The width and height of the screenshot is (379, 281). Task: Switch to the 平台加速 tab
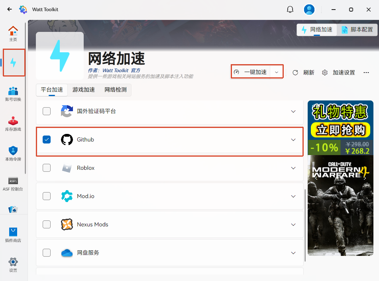52,90
